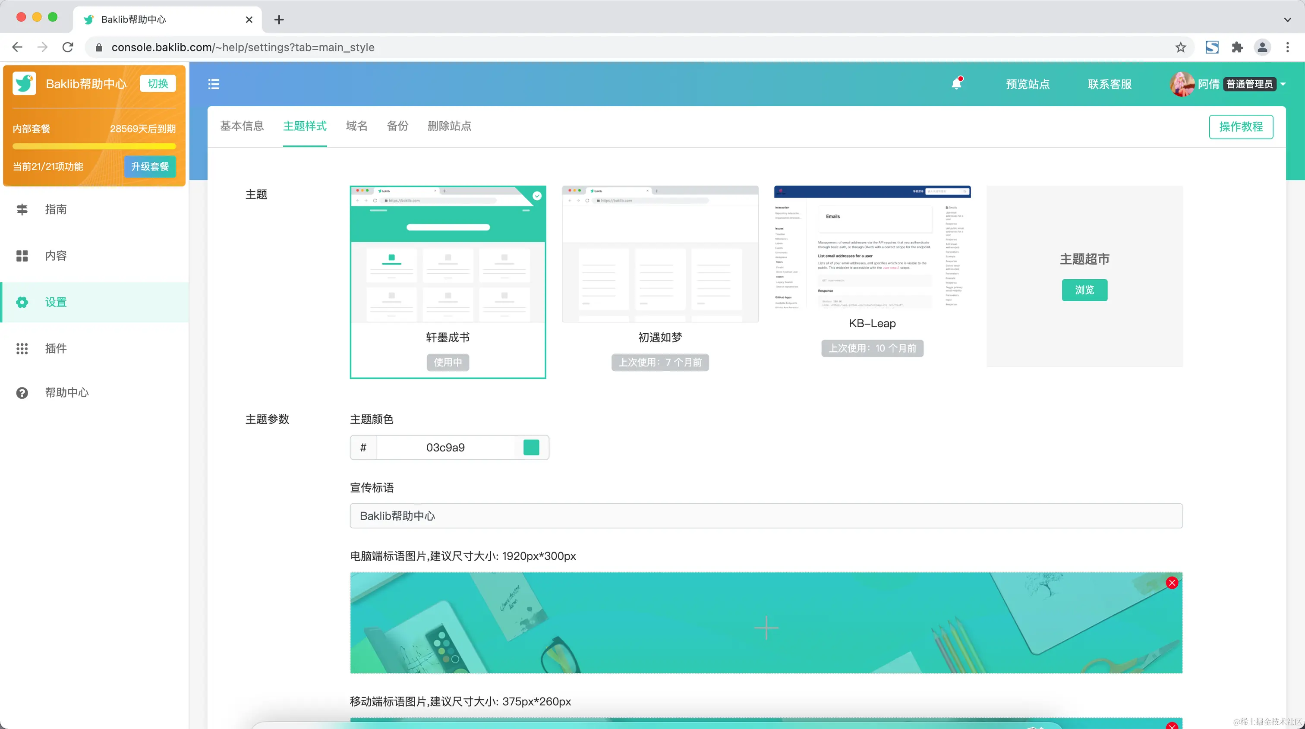The width and height of the screenshot is (1305, 729).
Task: Expand the browser tab list chevron
Action: pos(1287,20)
